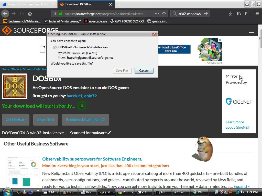The image size is (262, 196).
Task: Go to Browse breadcrumb link
Action: tap(17, 69)
